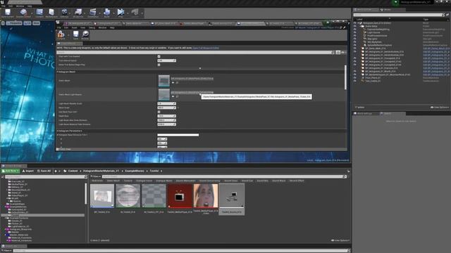Start Play in editor

[x=121, y=13]
